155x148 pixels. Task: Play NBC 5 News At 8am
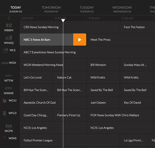tap(80, 40)
